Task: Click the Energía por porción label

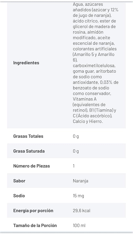Action: pyautogui.click(x=33, y=211)
